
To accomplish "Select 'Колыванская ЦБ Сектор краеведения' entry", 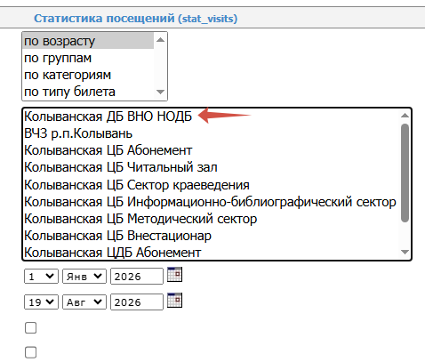I will (211, 185).
